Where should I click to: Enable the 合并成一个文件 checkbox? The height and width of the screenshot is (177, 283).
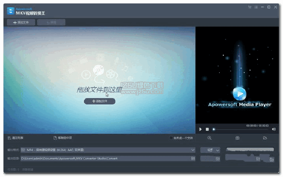click(x=171, y=138)
